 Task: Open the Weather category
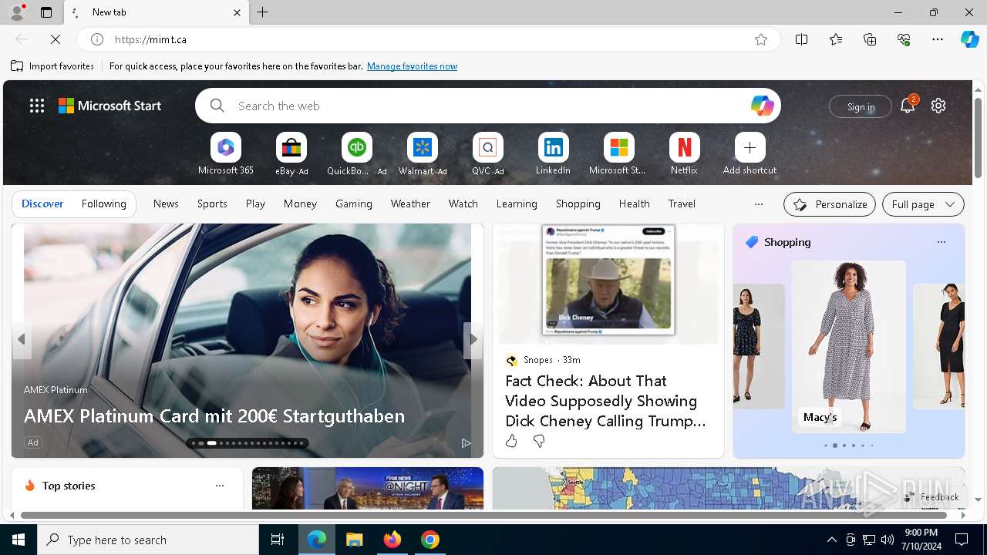[410, 203]
